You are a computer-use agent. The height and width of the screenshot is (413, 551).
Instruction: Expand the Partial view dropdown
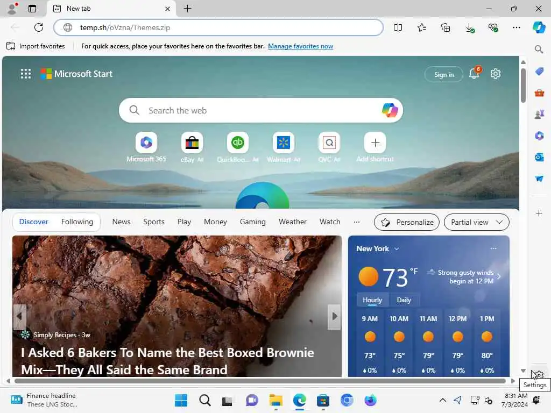pos(477,222)
